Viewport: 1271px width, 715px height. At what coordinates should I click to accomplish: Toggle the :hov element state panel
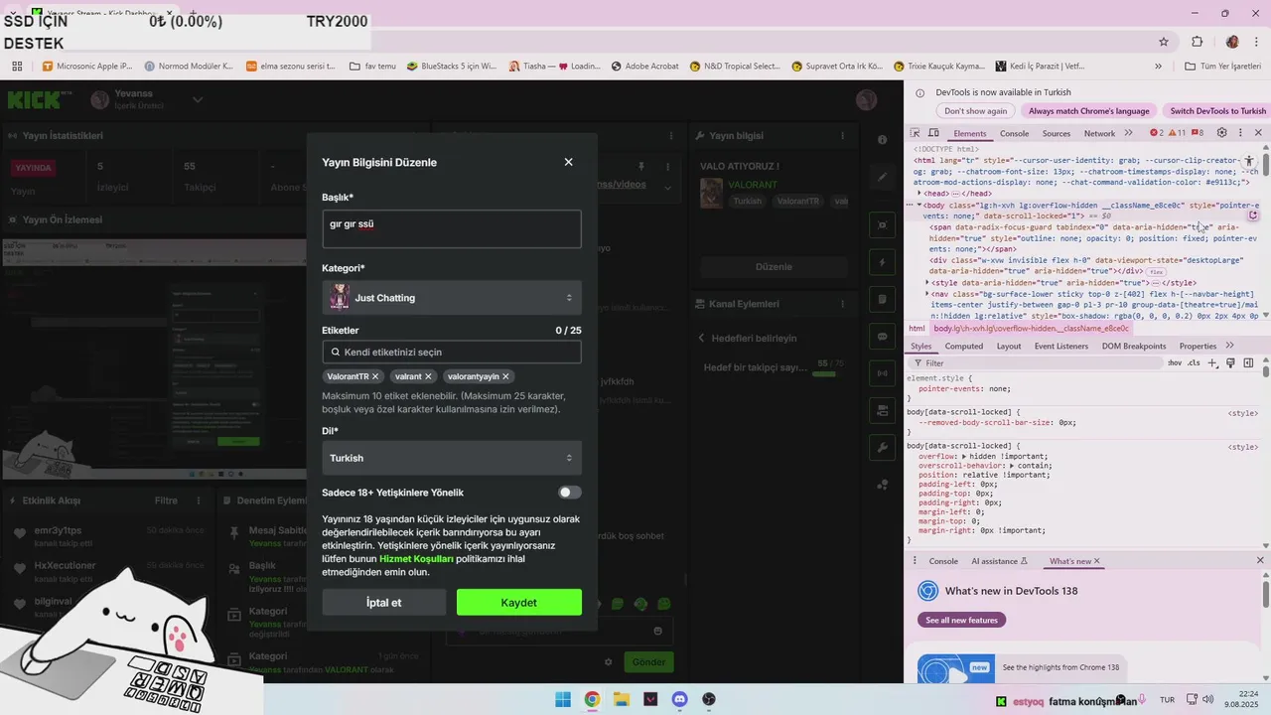coord(1175,363)
